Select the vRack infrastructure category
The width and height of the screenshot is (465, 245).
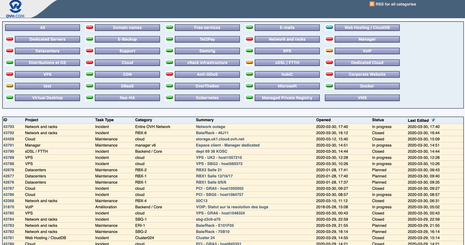(x=207, y=62)
